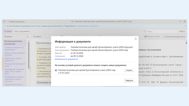The width and height of the screenshot is (189, 106).
Task: Switch to the Условия tab
Action: [8, 31]
